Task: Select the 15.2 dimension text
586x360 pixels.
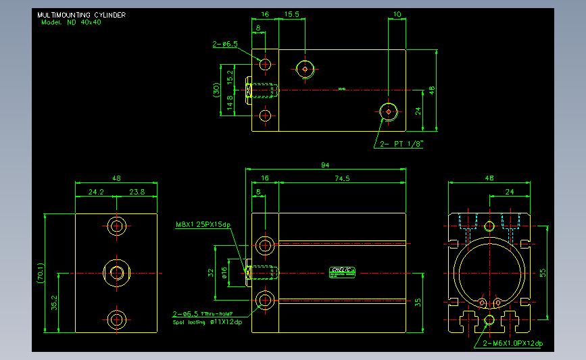Action: click(230, 76)
